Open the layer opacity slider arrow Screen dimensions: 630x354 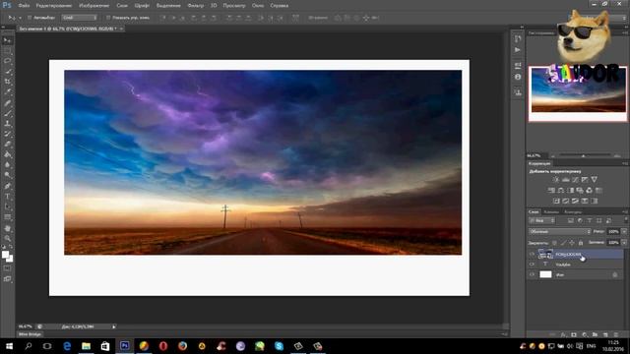[x=624, y=232]
